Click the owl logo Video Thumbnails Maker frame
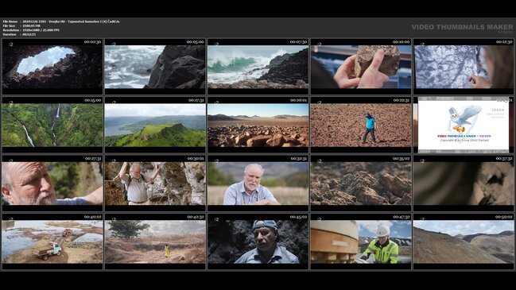Screen dimensions: 516x290 coord(464,125)
